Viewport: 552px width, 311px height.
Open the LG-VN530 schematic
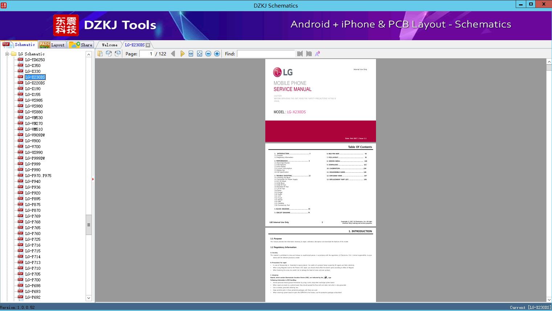[34, 118]
